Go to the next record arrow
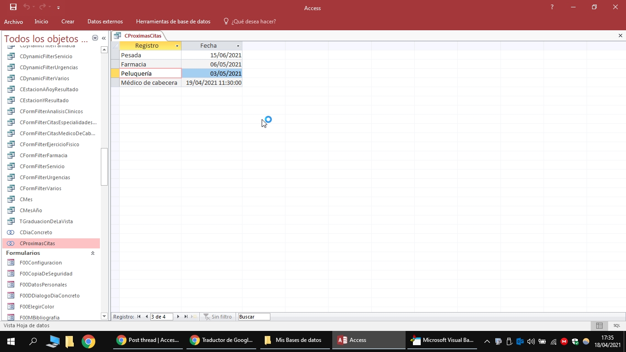This screenshot has width=626, height=352. pyautogui.click(x=178, y=317)
